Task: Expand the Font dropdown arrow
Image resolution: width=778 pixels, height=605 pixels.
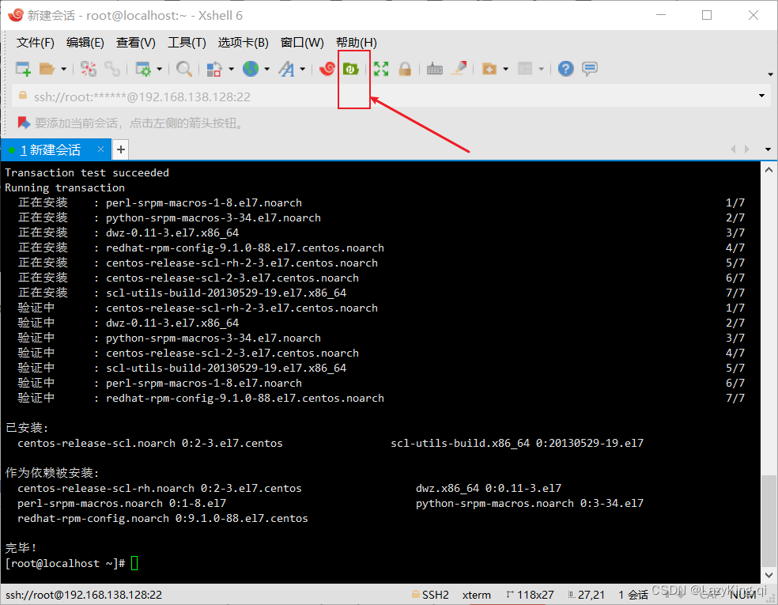Action: pyautogui.click(x=303, y=69)
